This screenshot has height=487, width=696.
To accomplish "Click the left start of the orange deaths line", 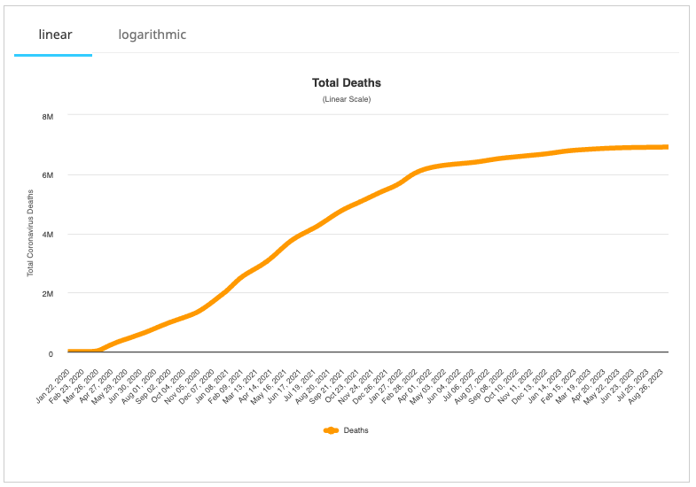I will point(70,352).
